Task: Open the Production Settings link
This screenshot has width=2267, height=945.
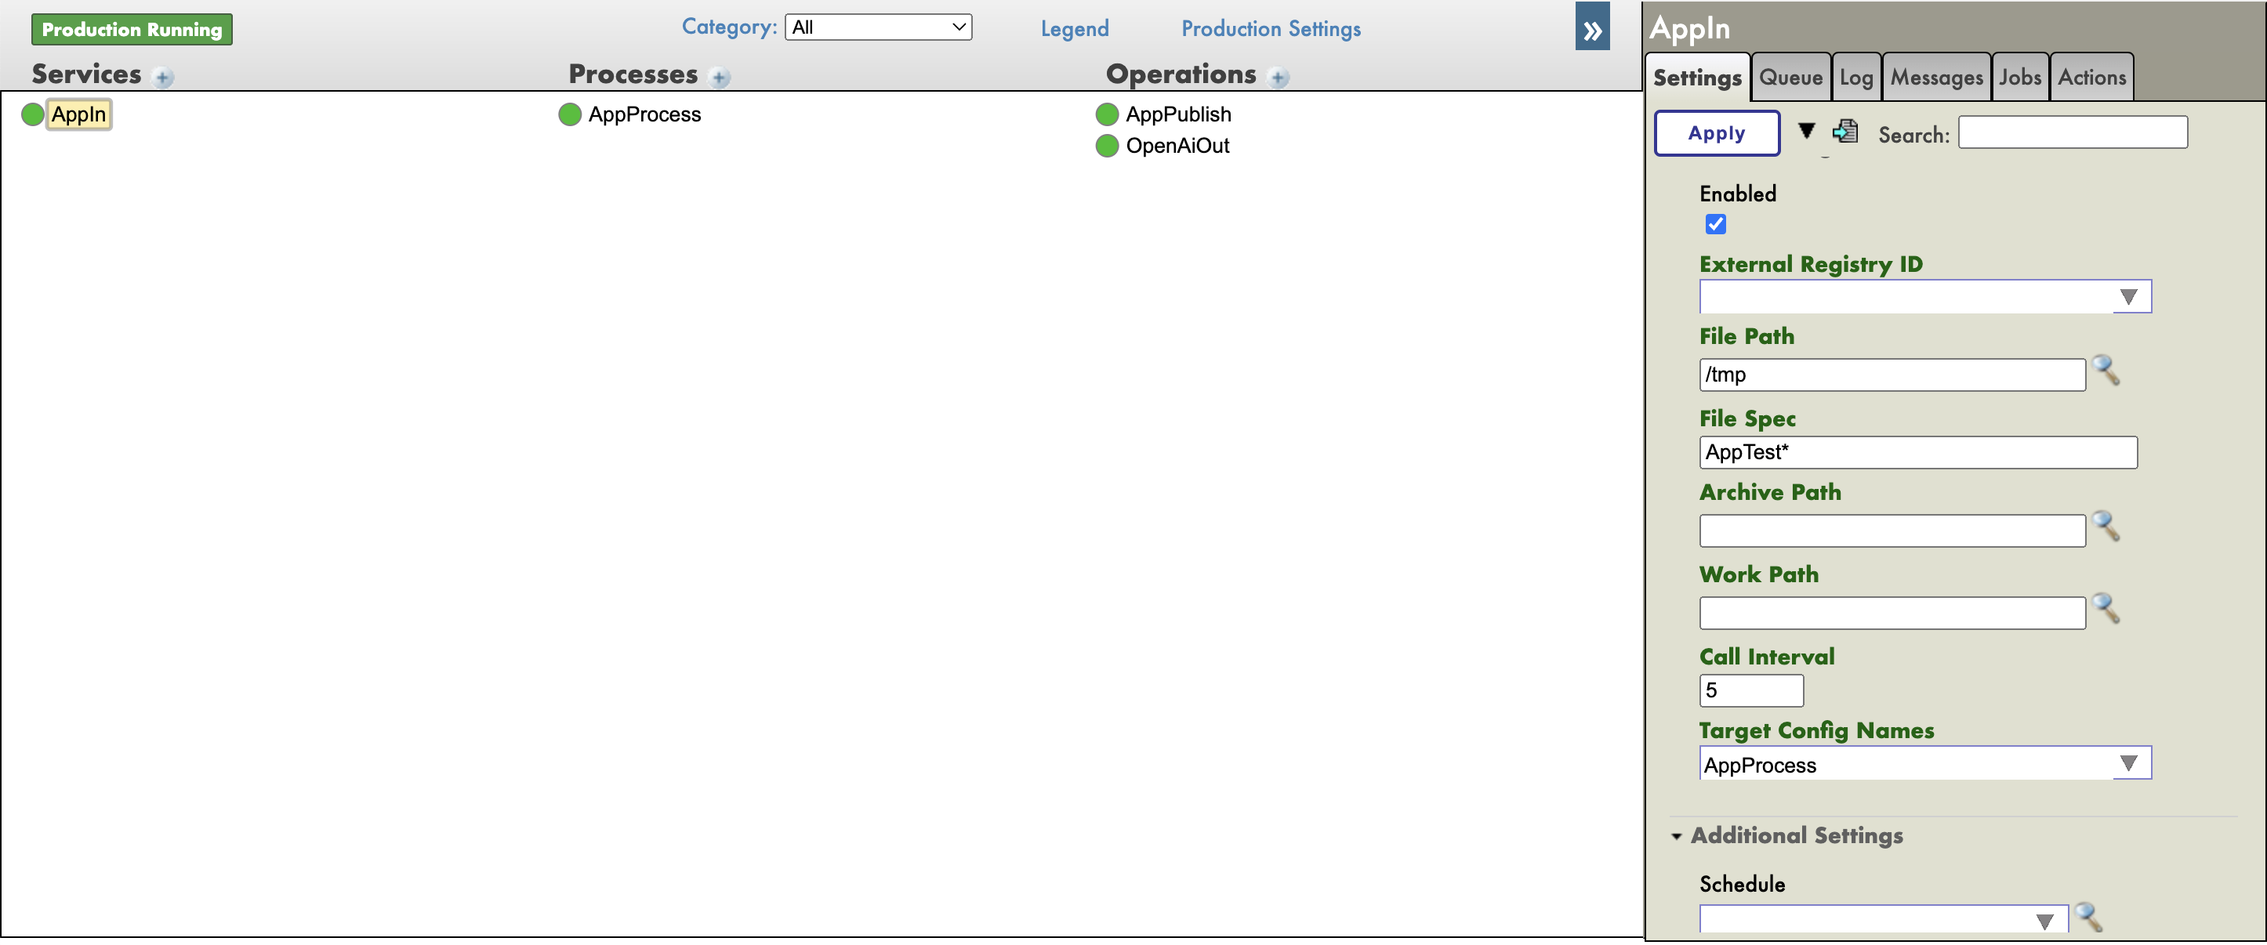Action: [x=1270, y=28]
